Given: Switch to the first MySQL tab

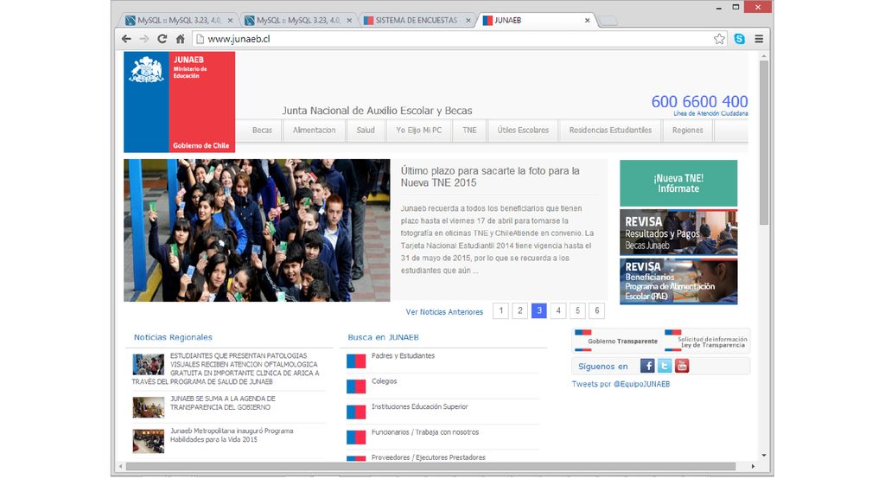Looking at the screenshot, I should [x=178, y=21].
